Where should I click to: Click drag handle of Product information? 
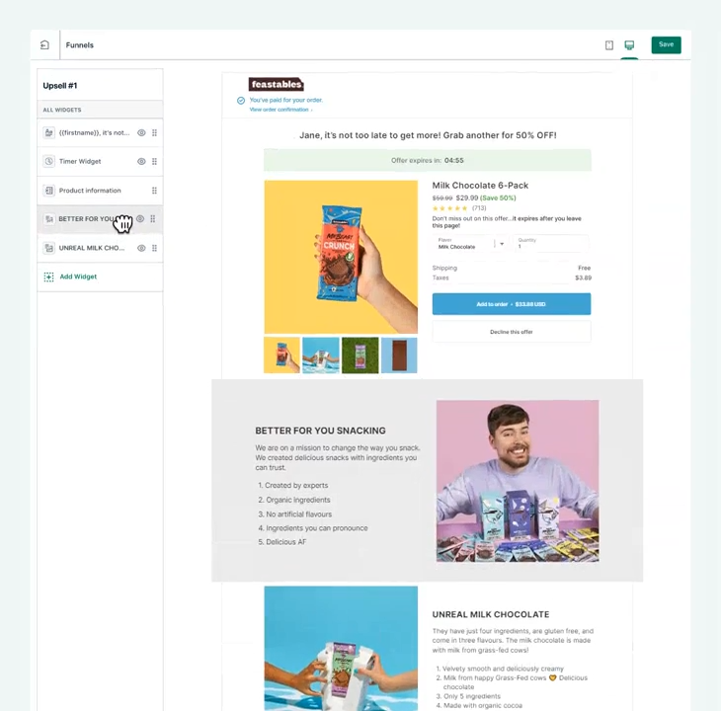[154, 191]
